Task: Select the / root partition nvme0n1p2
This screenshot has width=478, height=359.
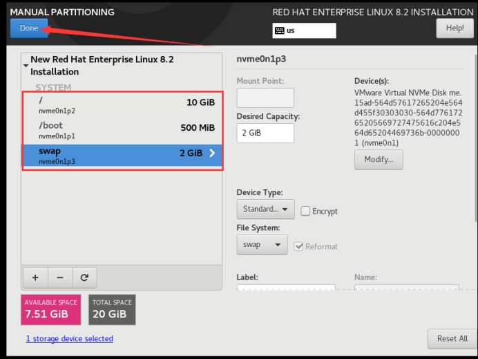Action: pos(122,106)
